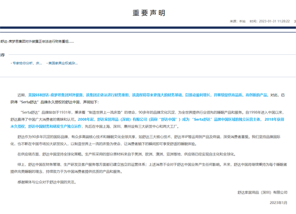Click the paragraph beginning '舒达作为90多年沉淀的国际品牌'

coord(145,140)
